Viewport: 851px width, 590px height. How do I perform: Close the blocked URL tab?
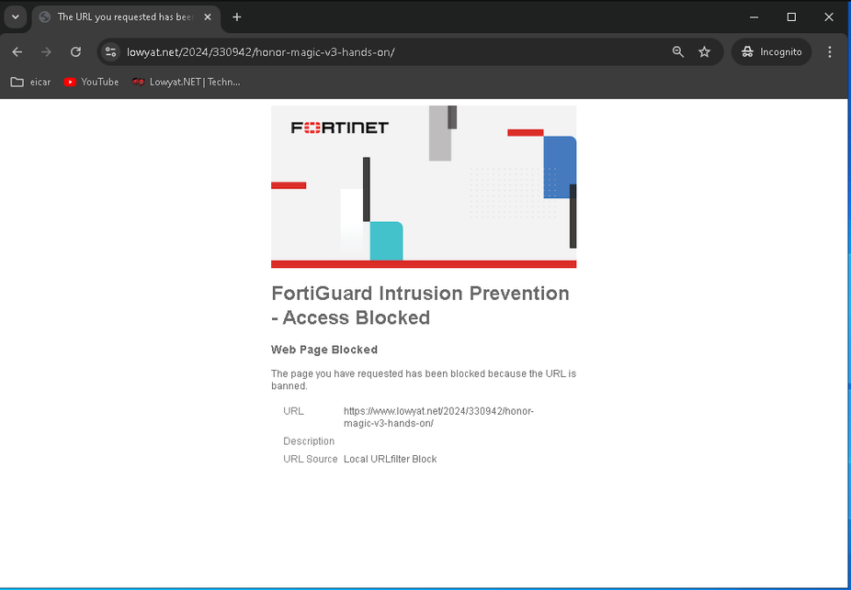[208, 17]
